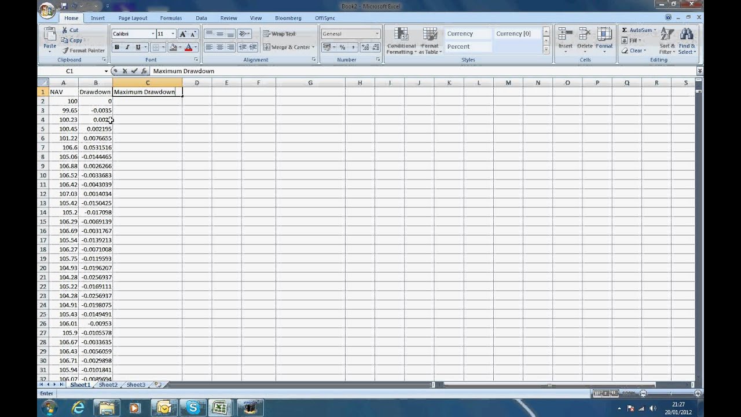Screen dimensions: 741x417
Task: Open the Page Layout ribbon tab
Action: [x=133, y=18]
